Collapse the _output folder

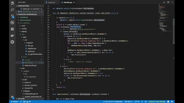(26, 71)
